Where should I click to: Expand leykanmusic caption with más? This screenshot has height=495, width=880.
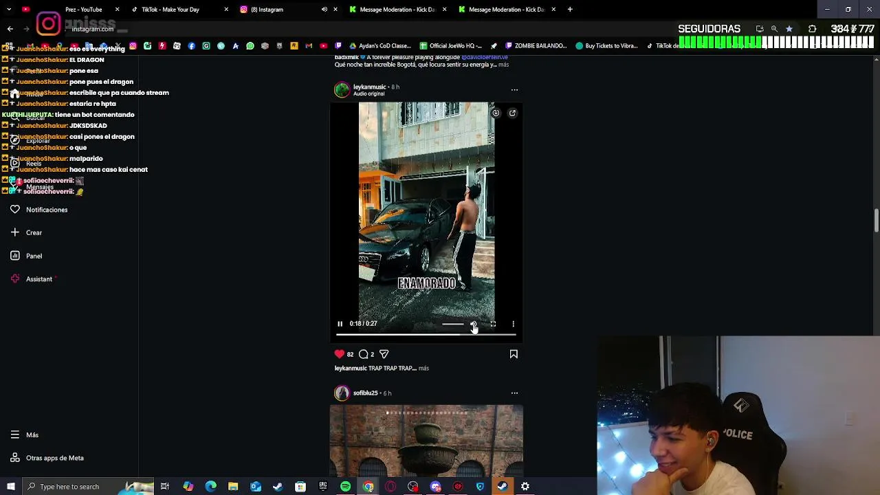tap(423, 368)
